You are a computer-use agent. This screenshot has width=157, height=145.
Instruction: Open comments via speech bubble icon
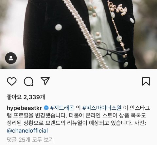28,82
